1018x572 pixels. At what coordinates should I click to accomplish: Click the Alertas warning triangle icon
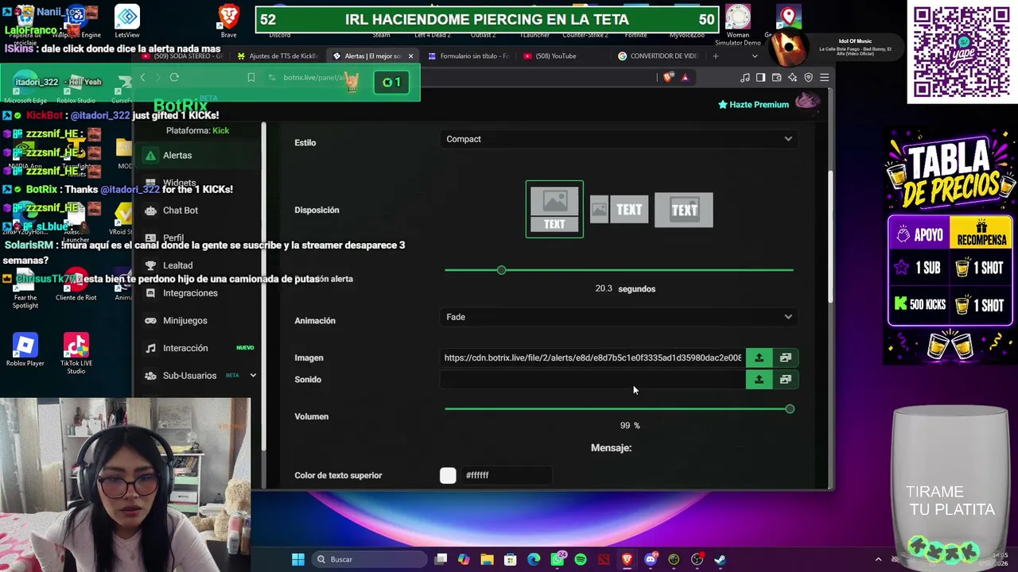coord(150,156)
